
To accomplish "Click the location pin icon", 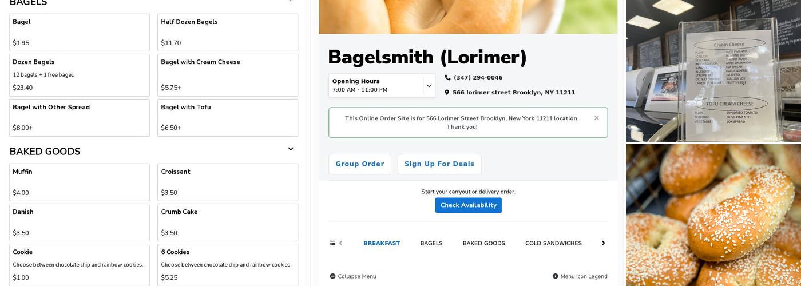I will tap(447, 93).
